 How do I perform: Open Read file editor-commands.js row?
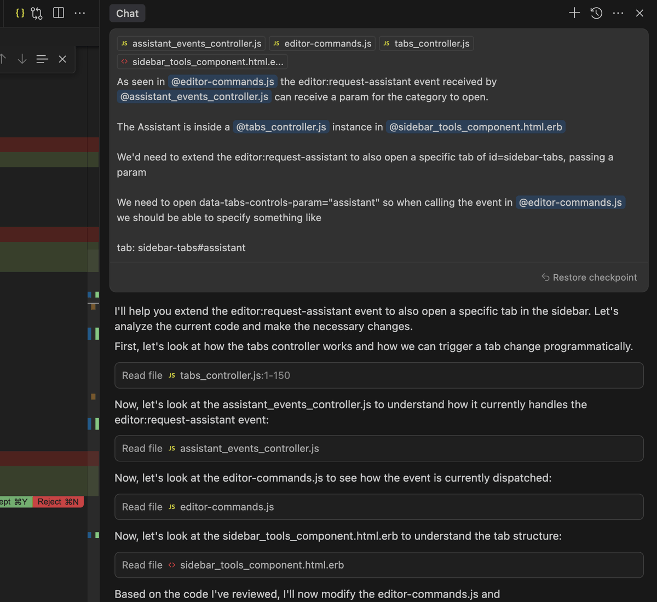coord(379,507)
